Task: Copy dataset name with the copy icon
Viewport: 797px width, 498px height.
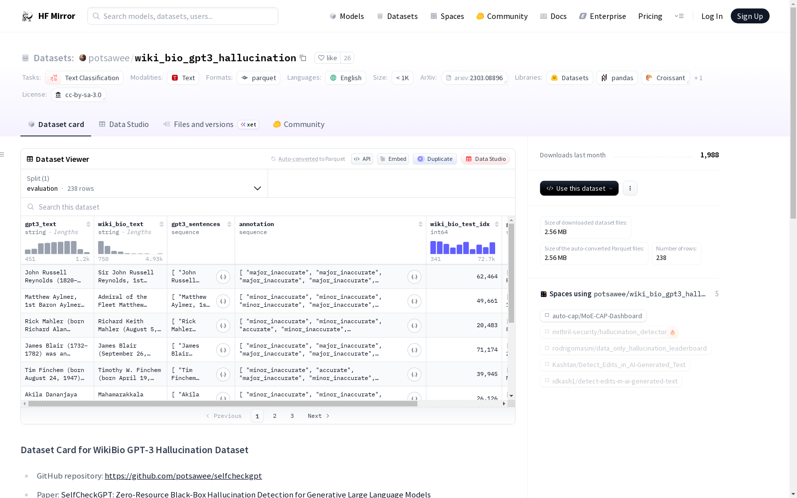Action: pyautogui.click(x=303, y=58)
